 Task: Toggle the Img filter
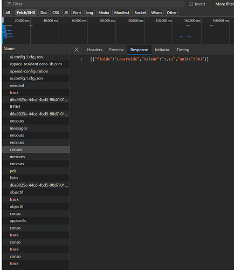tap(90, 12)
